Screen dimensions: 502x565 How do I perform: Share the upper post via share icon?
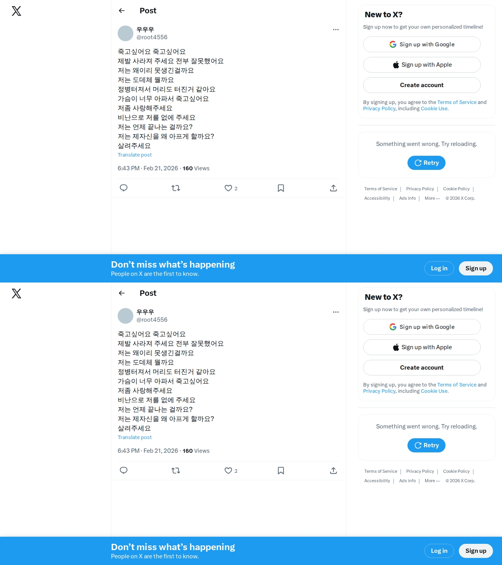pyautogui.click(x=333, y=188)
